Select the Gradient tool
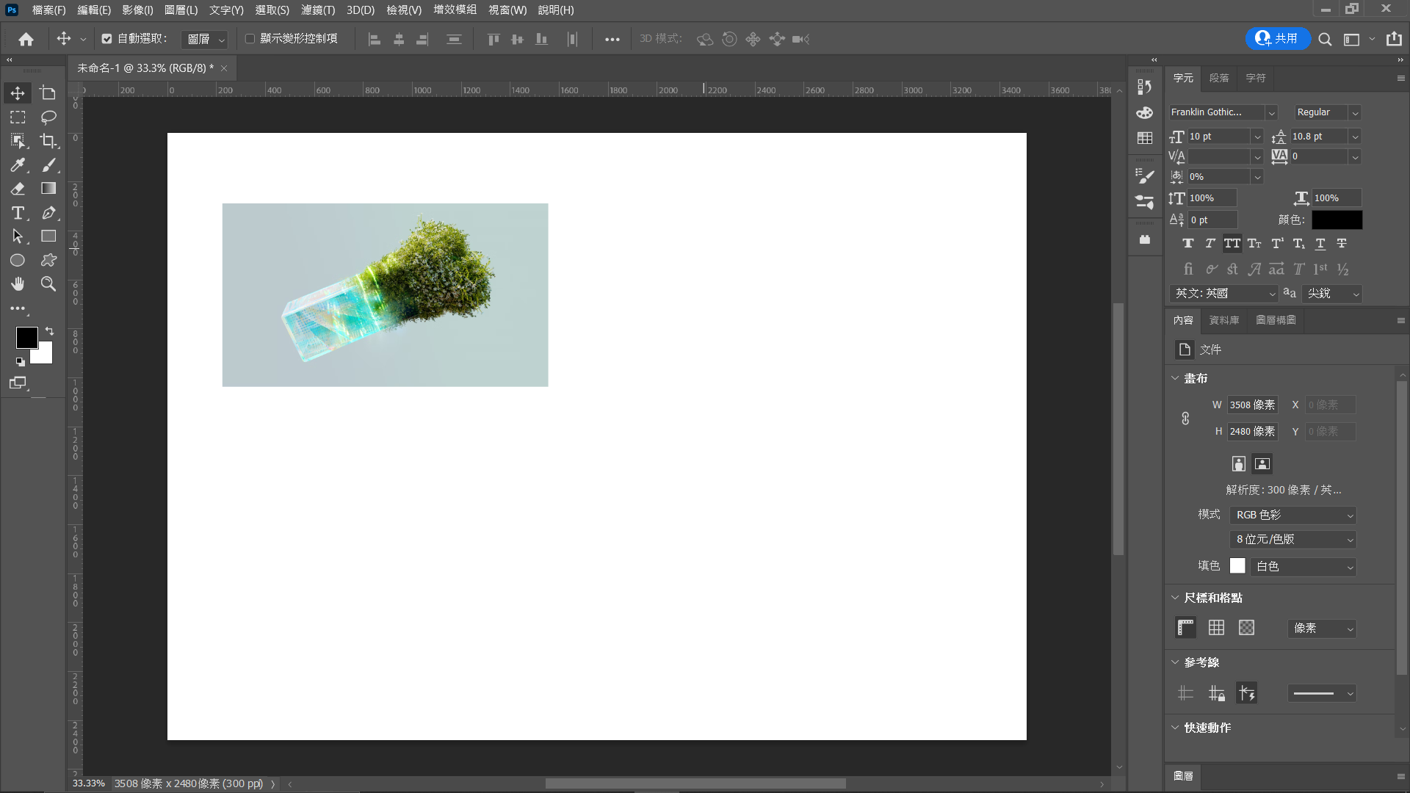The height and width of the screenshot is (793, 1410). pyautogui.click(x=48, y=189)
